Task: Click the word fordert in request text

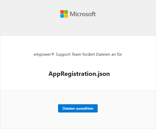Action: click(89, 54)
